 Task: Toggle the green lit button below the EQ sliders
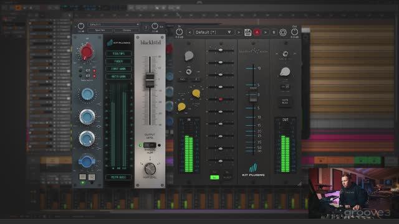(214, 177)
